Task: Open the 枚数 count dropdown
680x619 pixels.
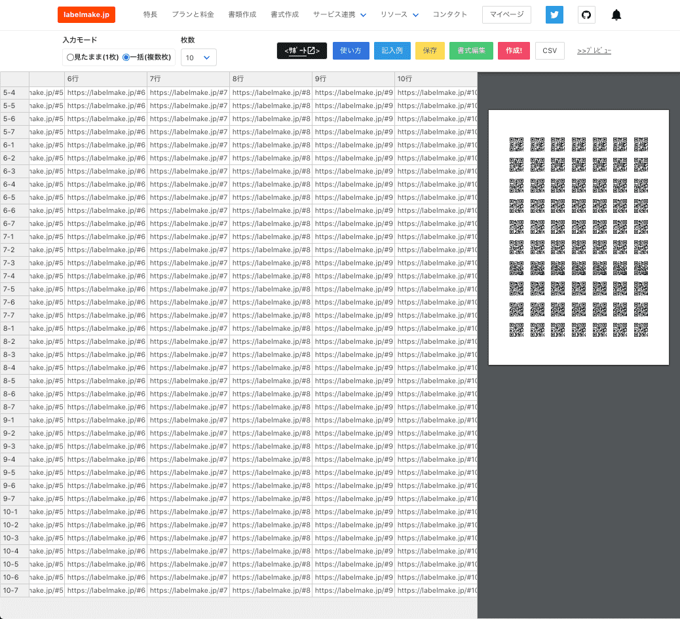Action: coord(198,58)
